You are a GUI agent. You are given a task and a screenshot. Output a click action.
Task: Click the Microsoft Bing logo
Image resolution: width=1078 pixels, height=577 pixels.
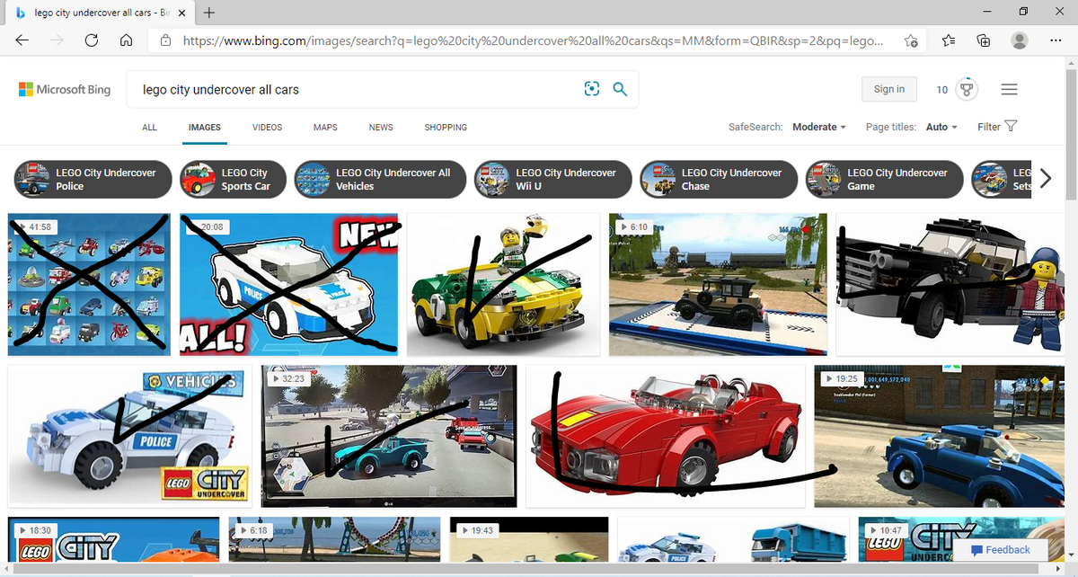[65, 89]
